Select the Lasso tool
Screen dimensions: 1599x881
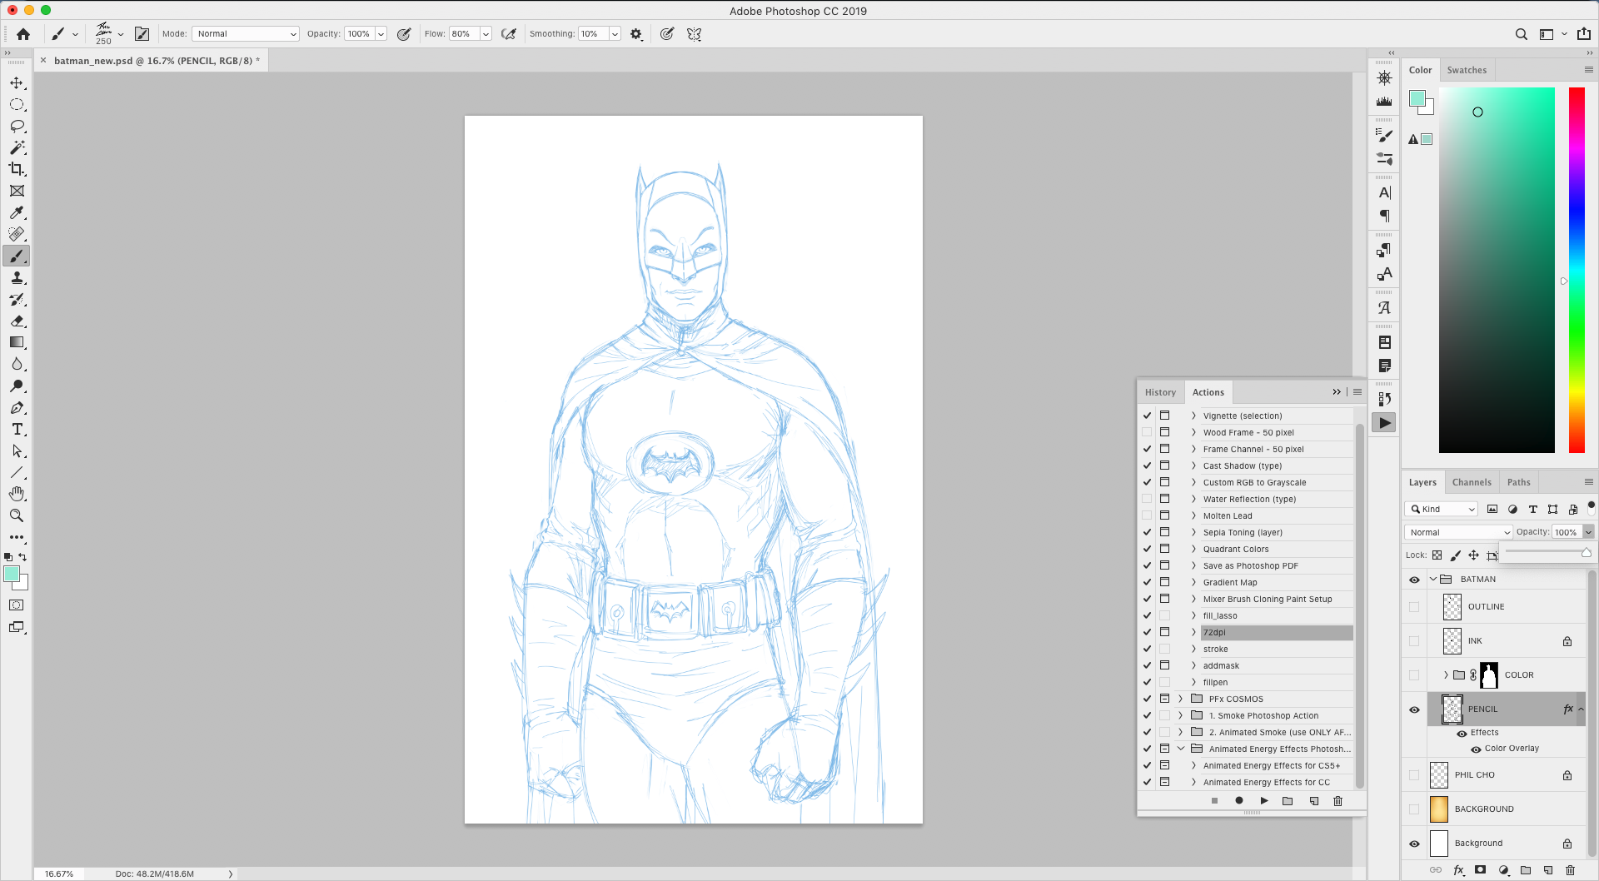[x=17, y=126]
